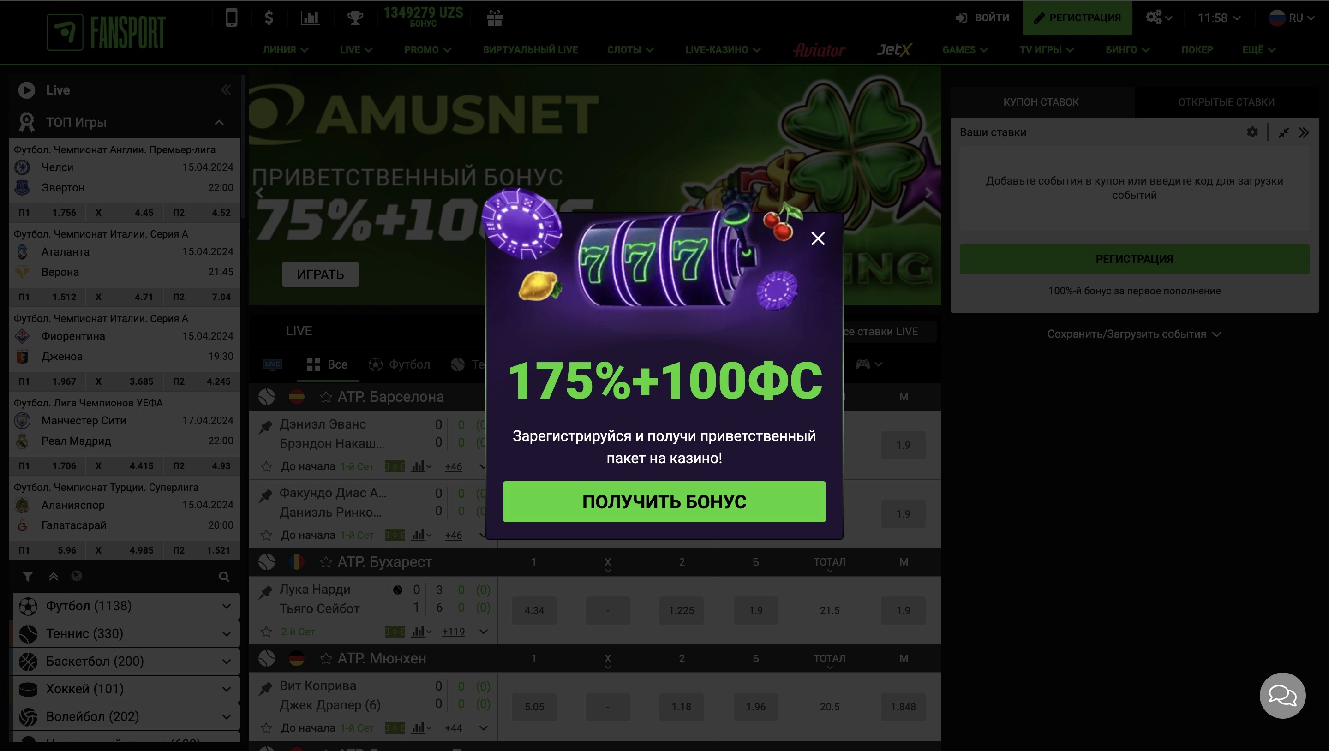Click the ПОЛУЧИТЬ БОНУС button

664,501
